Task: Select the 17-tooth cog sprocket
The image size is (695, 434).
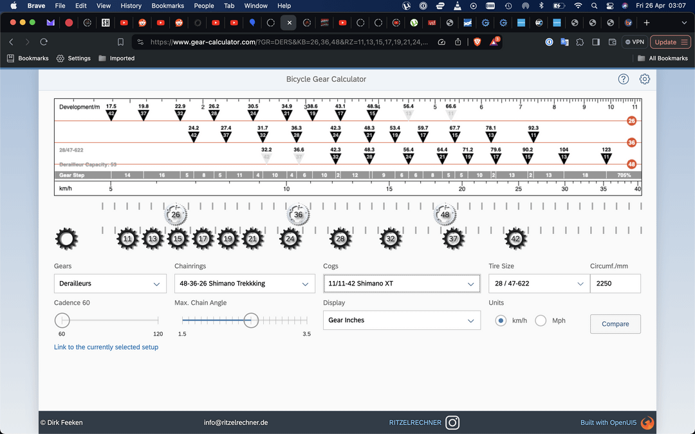Action: [203, 239]
